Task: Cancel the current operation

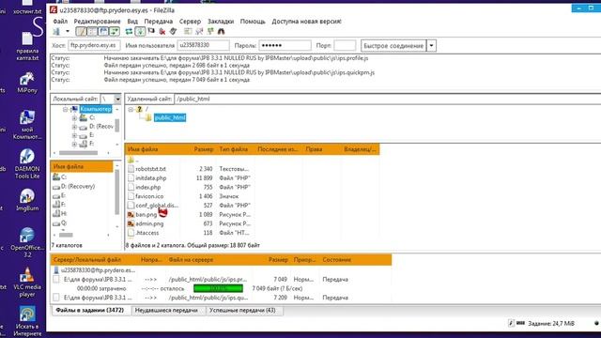Action: pos(151,31)
